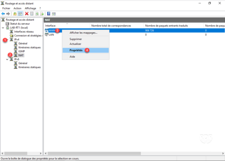The width and height of the screenshot is (225, 161).
Task: Click the root Routage et accès distant icon
Action: (x=3, y=20)
